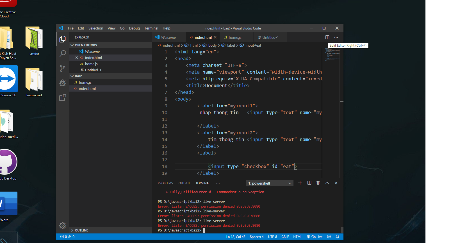Open the Source Control view
This screenshot has width=460, height=243.
coord(63,68)
